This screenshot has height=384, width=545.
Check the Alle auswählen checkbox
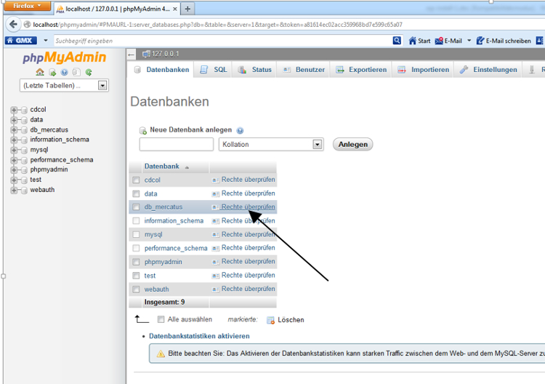click(161, 319)
